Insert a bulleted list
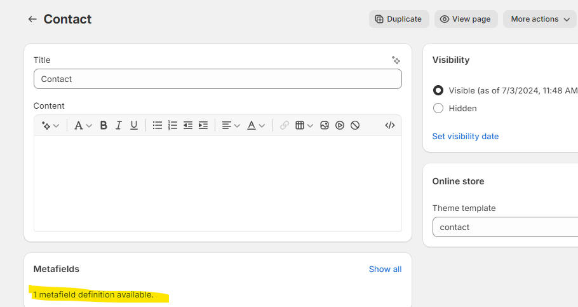 tap(158, 125)
